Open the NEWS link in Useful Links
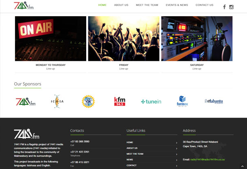The width and height of the screenshot is (247, 169). pyautogui.click(x=130, y=160)
